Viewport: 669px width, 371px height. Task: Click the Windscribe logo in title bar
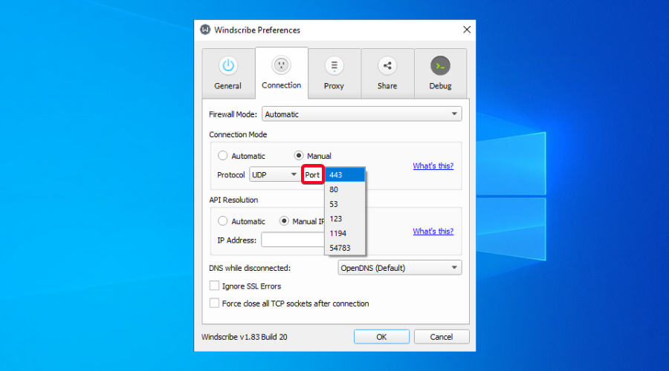205,30
